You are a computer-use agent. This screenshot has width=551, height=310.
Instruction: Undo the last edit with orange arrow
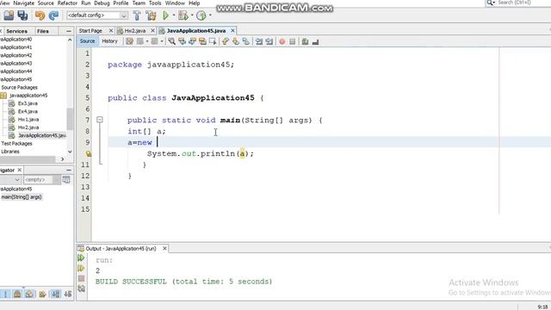40,15
